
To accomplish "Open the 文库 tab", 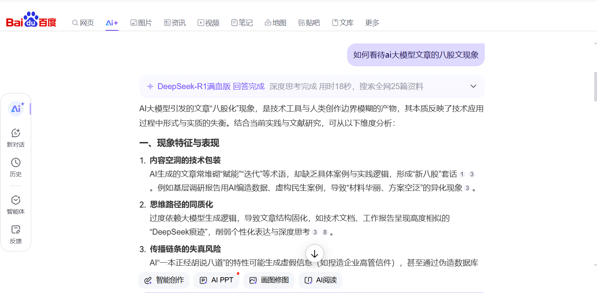I will click(343, 23).
